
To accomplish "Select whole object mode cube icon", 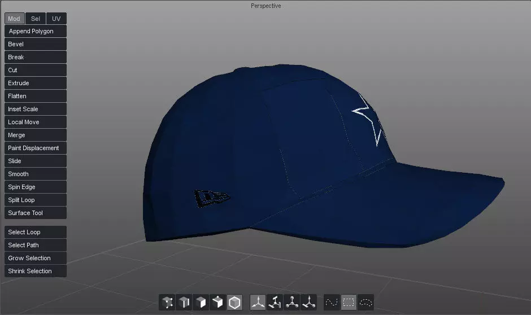I will (x=234, y=302).
